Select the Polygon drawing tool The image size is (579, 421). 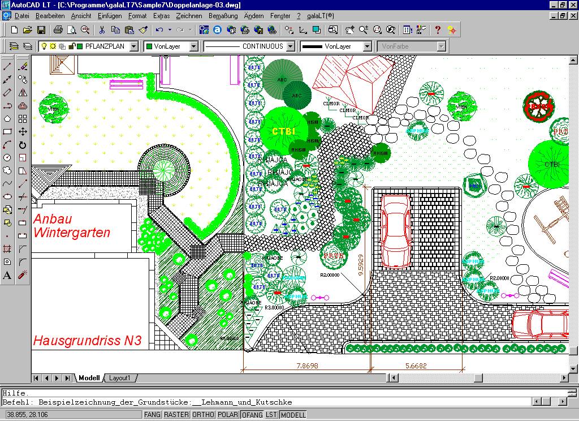(x=7, y=119)
